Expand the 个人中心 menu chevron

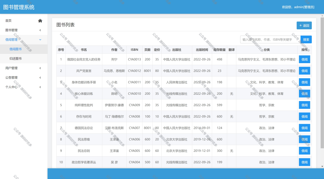pyautogui.click(x=40, y=87)
